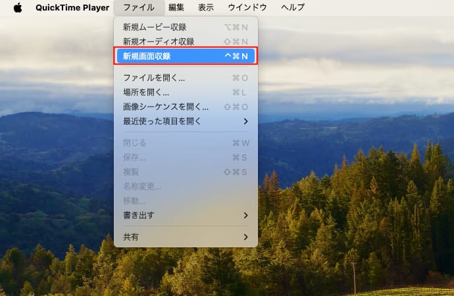This screenshot has height=296, width=454.
Task: Open the 編集 menu
Action: pyautogui.click(x=176, y=8)
